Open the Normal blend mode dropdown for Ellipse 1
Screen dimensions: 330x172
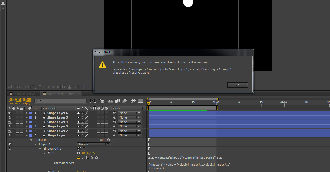click(x=94, y=144)
